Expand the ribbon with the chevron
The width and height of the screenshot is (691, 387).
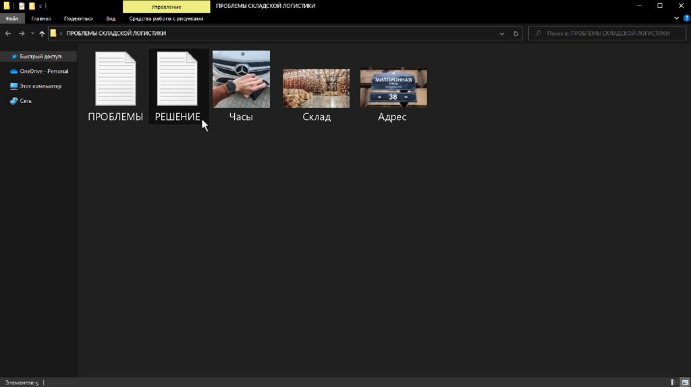(675, 19)
